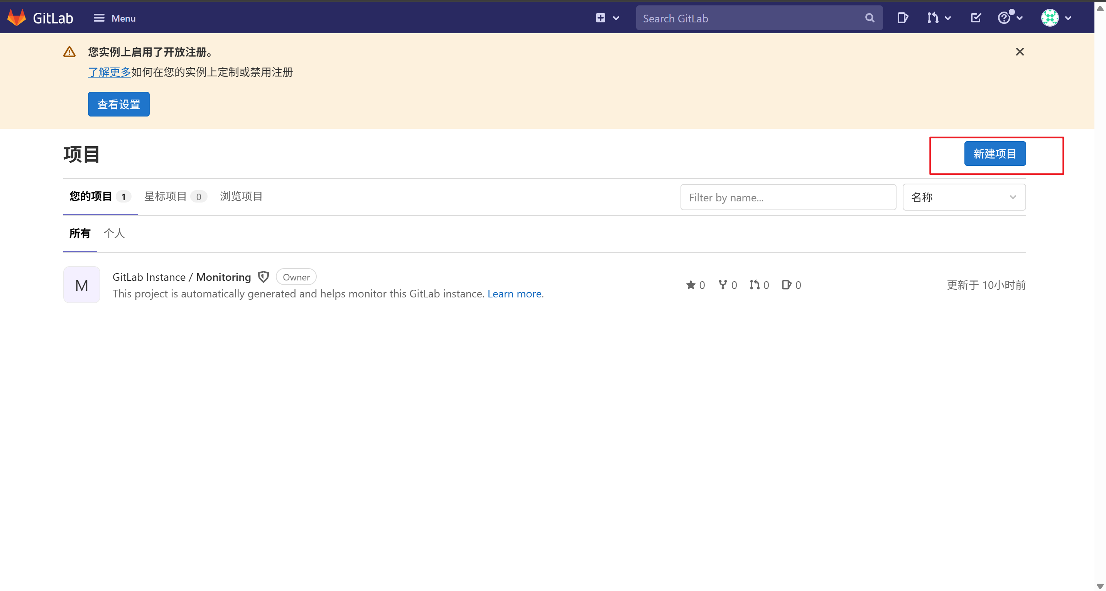Focus the Filter by name field
The width and height of the screenshot is (1106, 591).
tap(788, 198)
